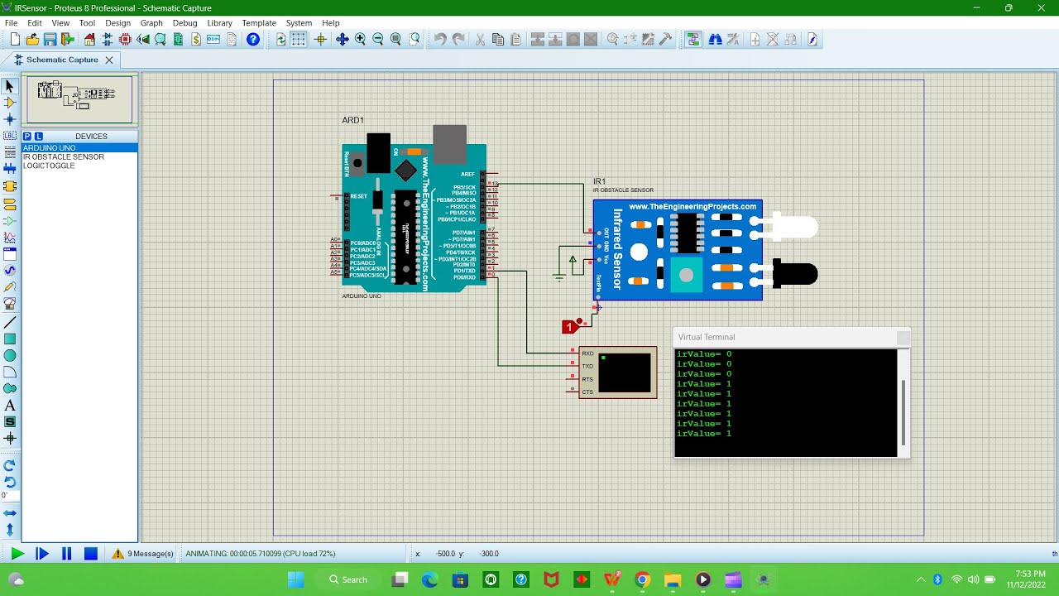This screenshot has width=1059, height=596.
Task: Open the clock and date in tray
Action: (x=1026, y=579)
